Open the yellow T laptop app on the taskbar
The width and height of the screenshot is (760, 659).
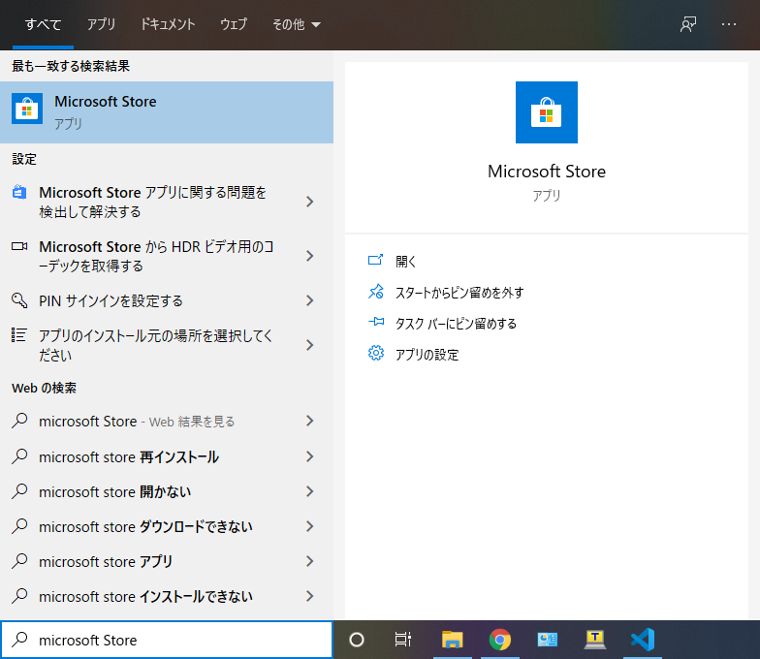click(x=595, y=640)
